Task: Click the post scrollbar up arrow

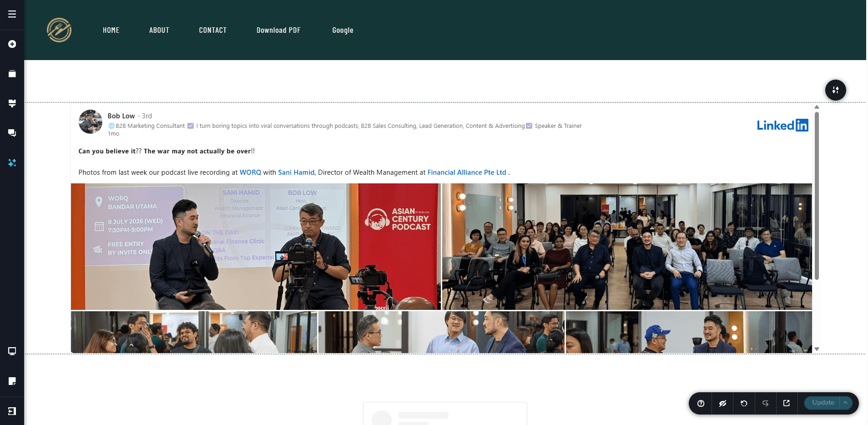Action: (x=817, y=107)
